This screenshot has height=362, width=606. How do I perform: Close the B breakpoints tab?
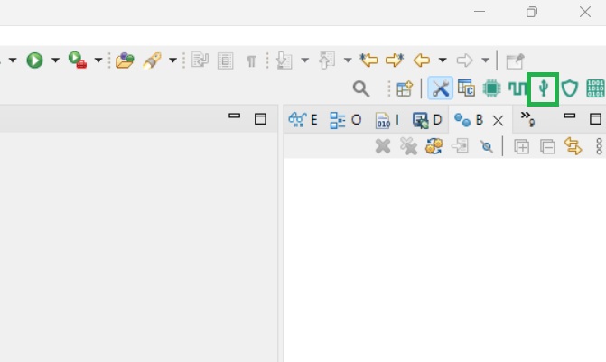497,120
